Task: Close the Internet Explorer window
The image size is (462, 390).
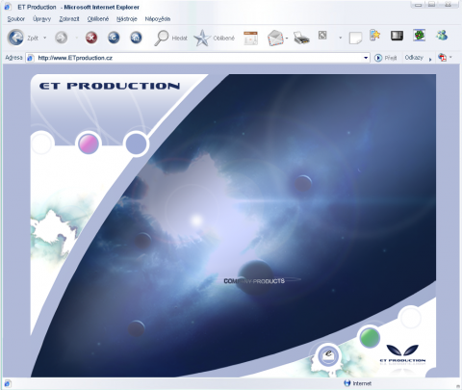Action: click(x=449, y=5)
